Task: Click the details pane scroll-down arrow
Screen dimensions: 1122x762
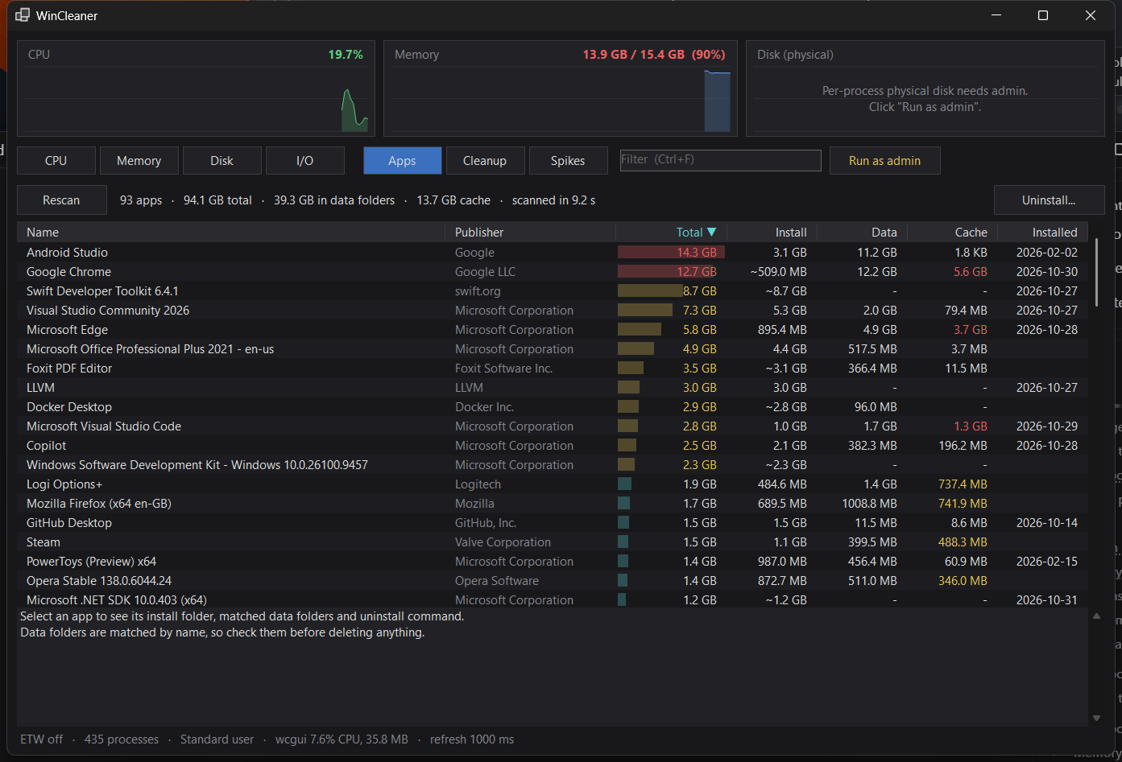Action: click(x=1096, y=718)
